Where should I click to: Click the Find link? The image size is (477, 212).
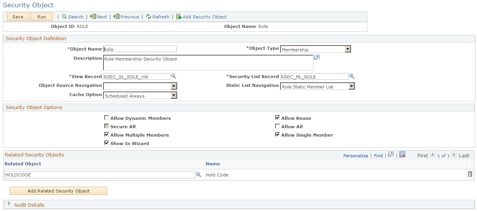pos(378,156)
